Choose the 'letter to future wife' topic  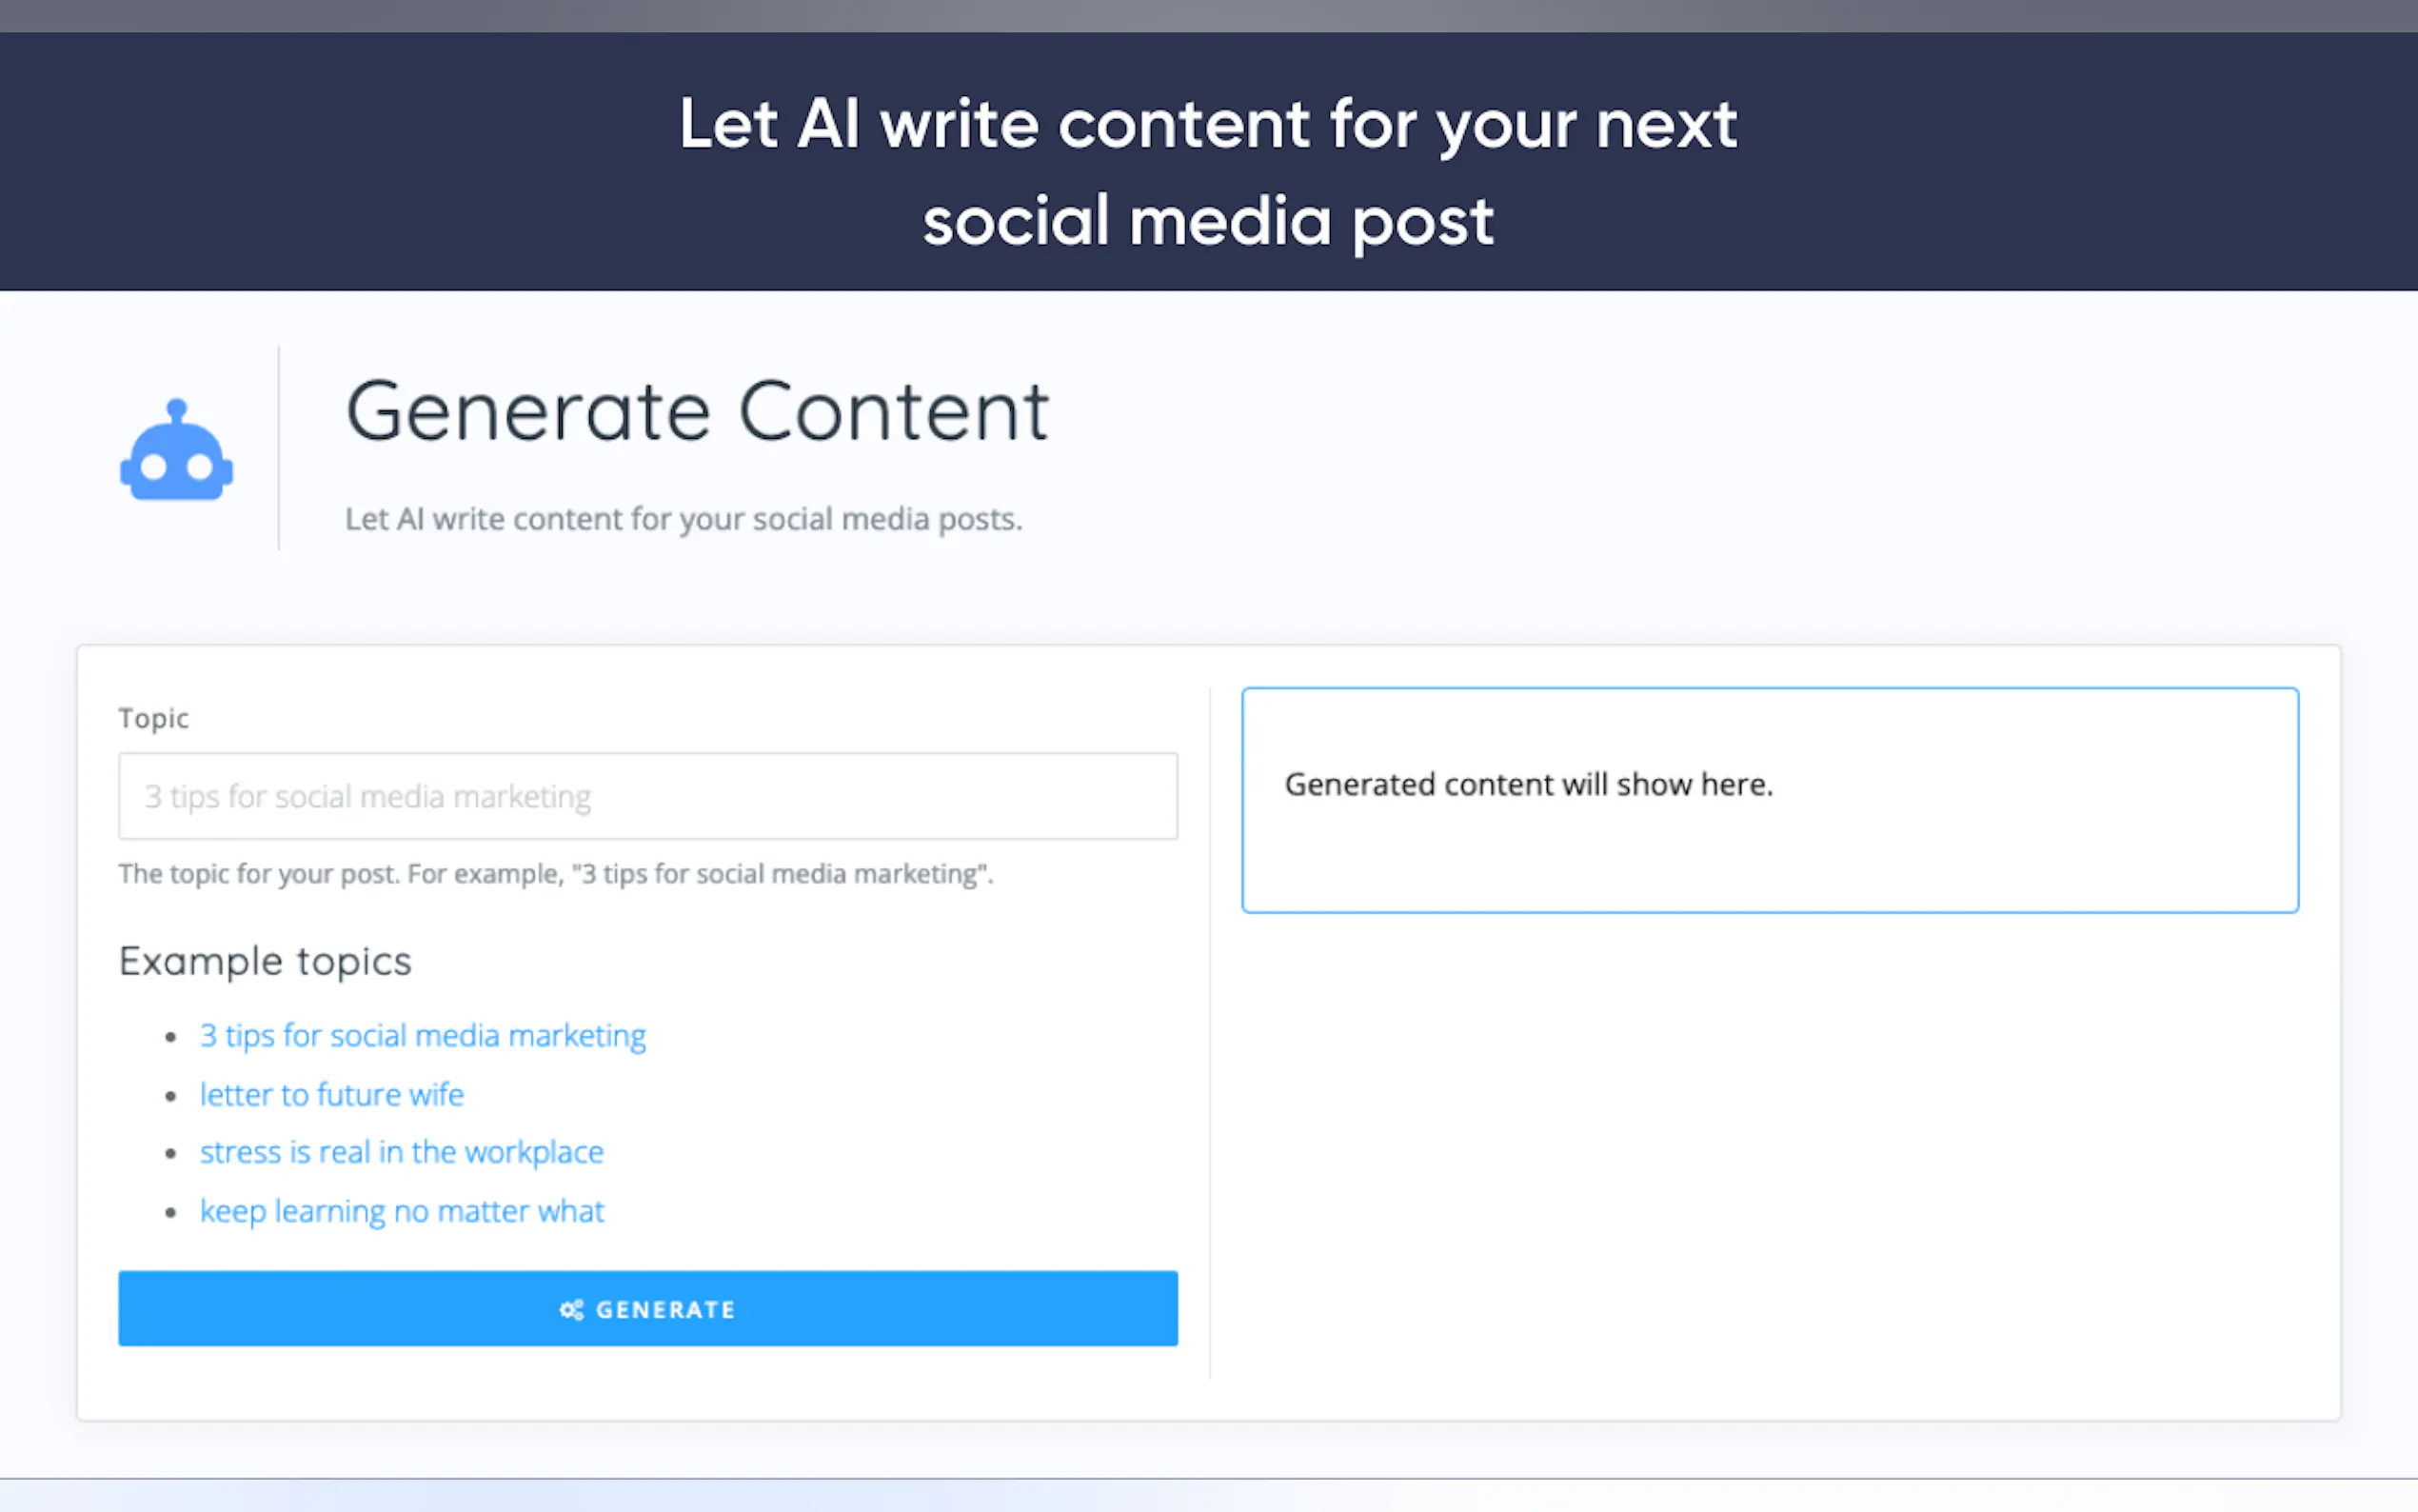(x=332, y=1095)
